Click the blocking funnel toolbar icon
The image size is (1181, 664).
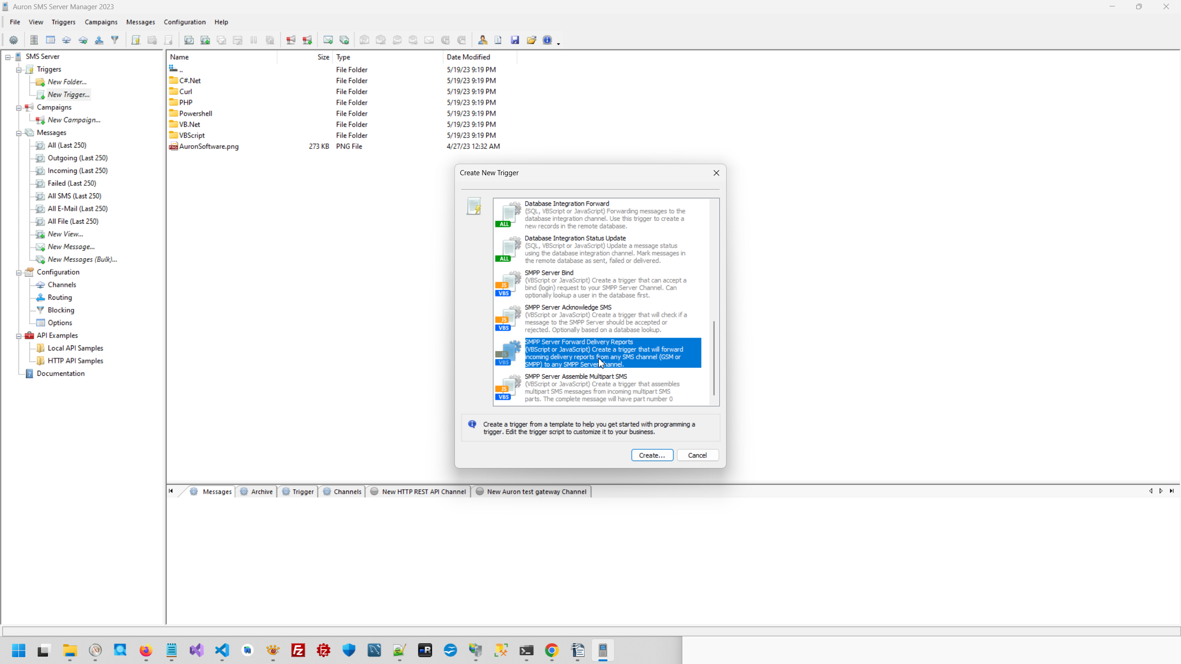(x=115, y=40)
